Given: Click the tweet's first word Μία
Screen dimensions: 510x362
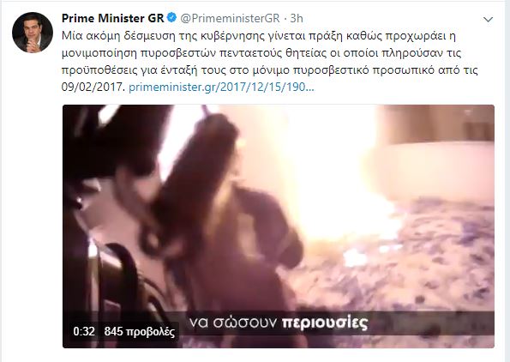Looking at the screenshot, I should [x=72, y=36].
